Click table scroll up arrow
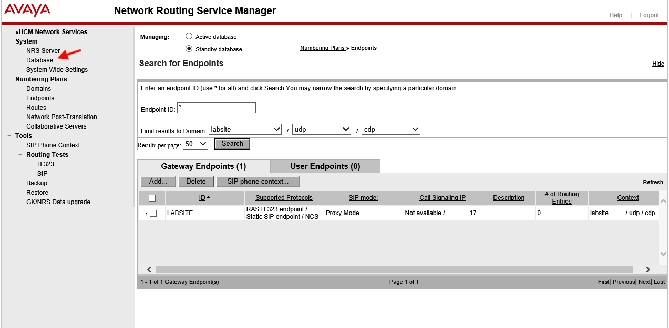 (663, 201)
